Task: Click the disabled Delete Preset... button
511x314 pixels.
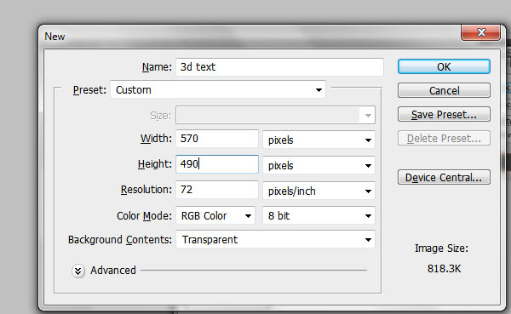Action: (444, 139)
